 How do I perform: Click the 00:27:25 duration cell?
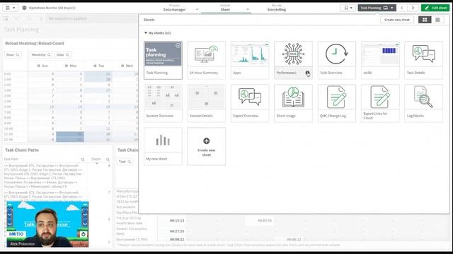[177, 231]
